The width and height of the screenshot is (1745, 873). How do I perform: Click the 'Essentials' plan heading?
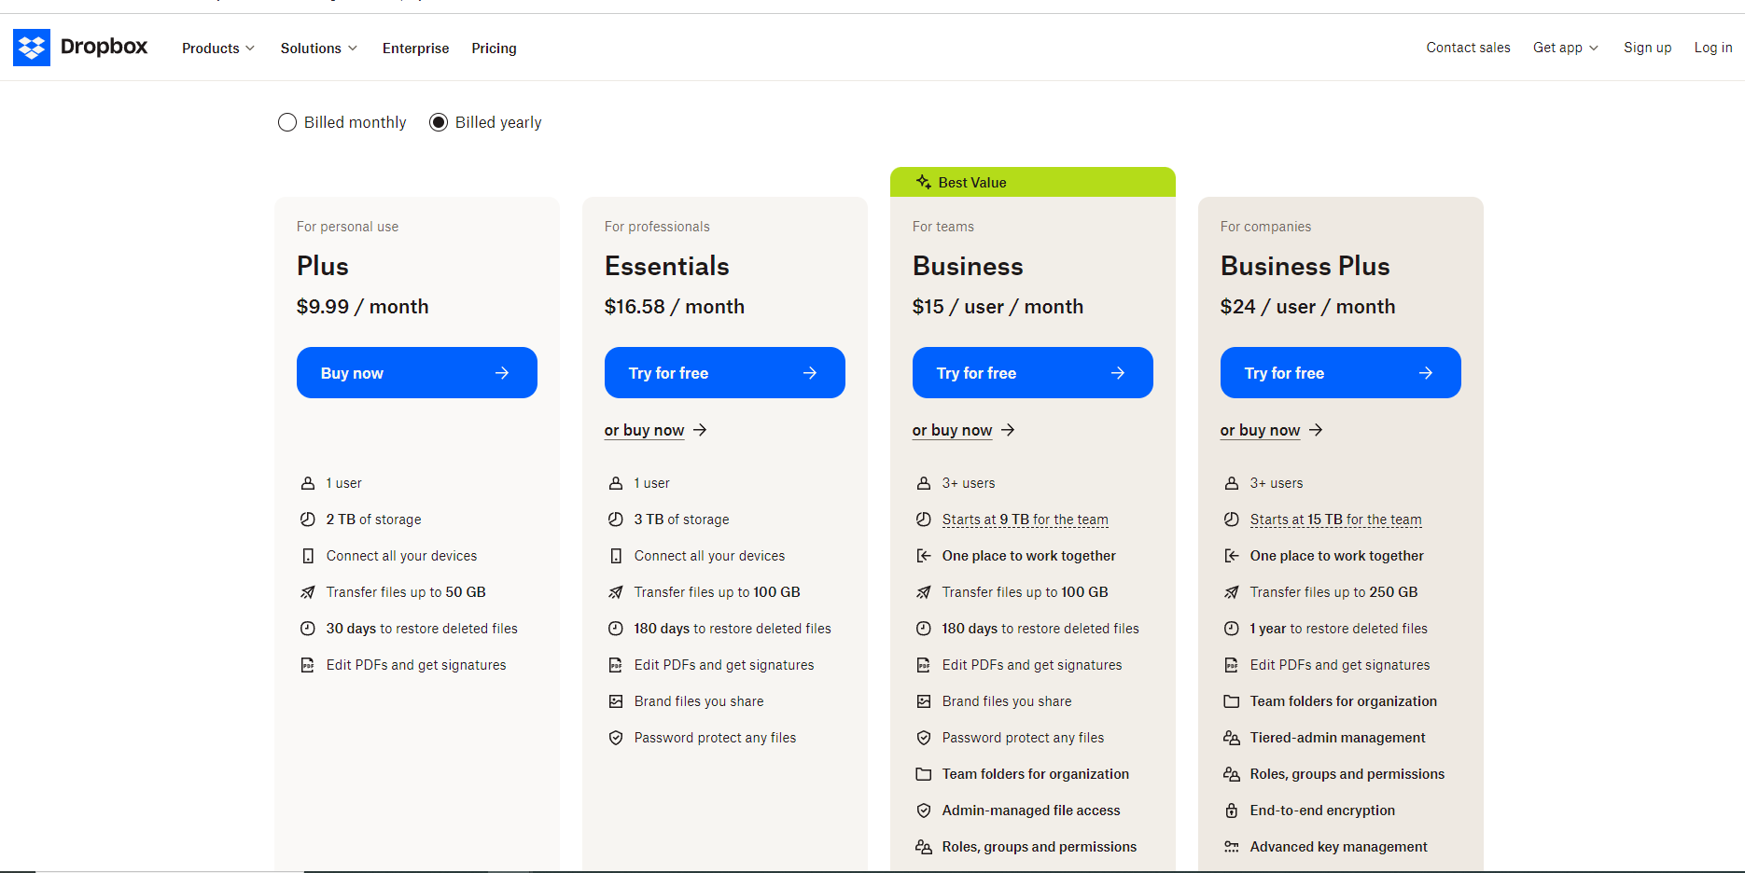click(667, 266)
